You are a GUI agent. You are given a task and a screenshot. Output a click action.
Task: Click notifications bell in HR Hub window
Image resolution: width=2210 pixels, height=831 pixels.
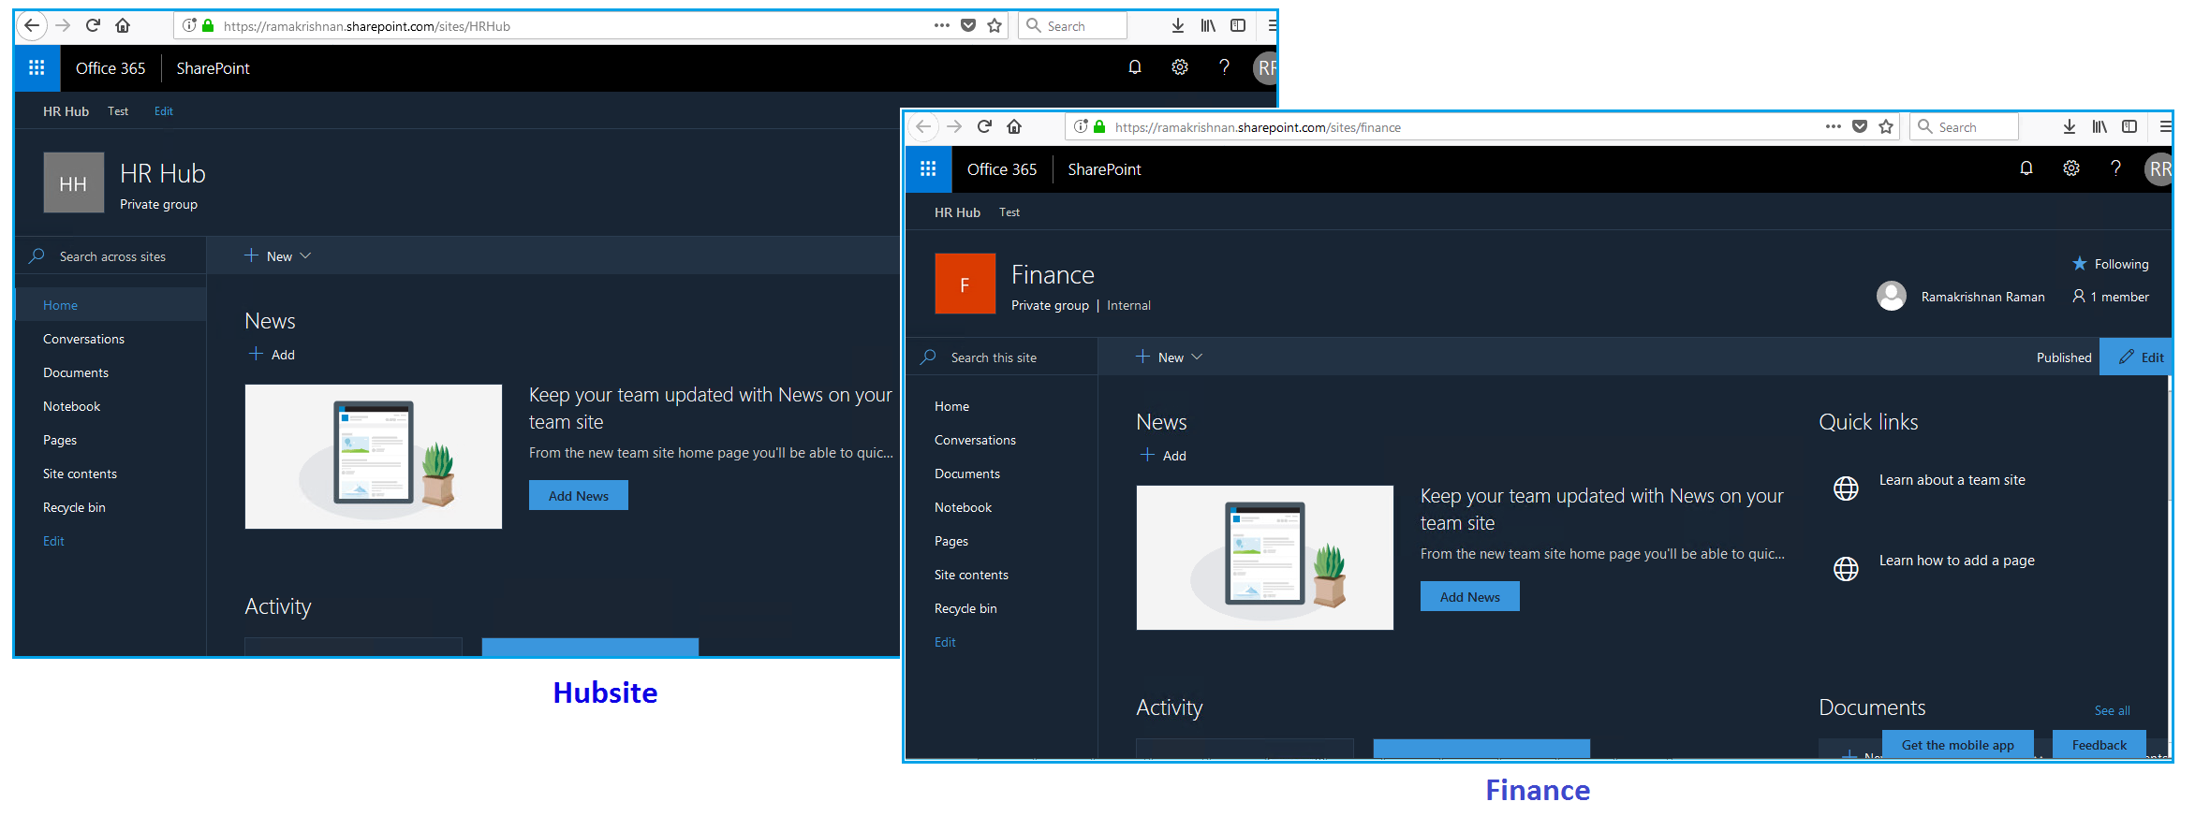point(1135,67)
